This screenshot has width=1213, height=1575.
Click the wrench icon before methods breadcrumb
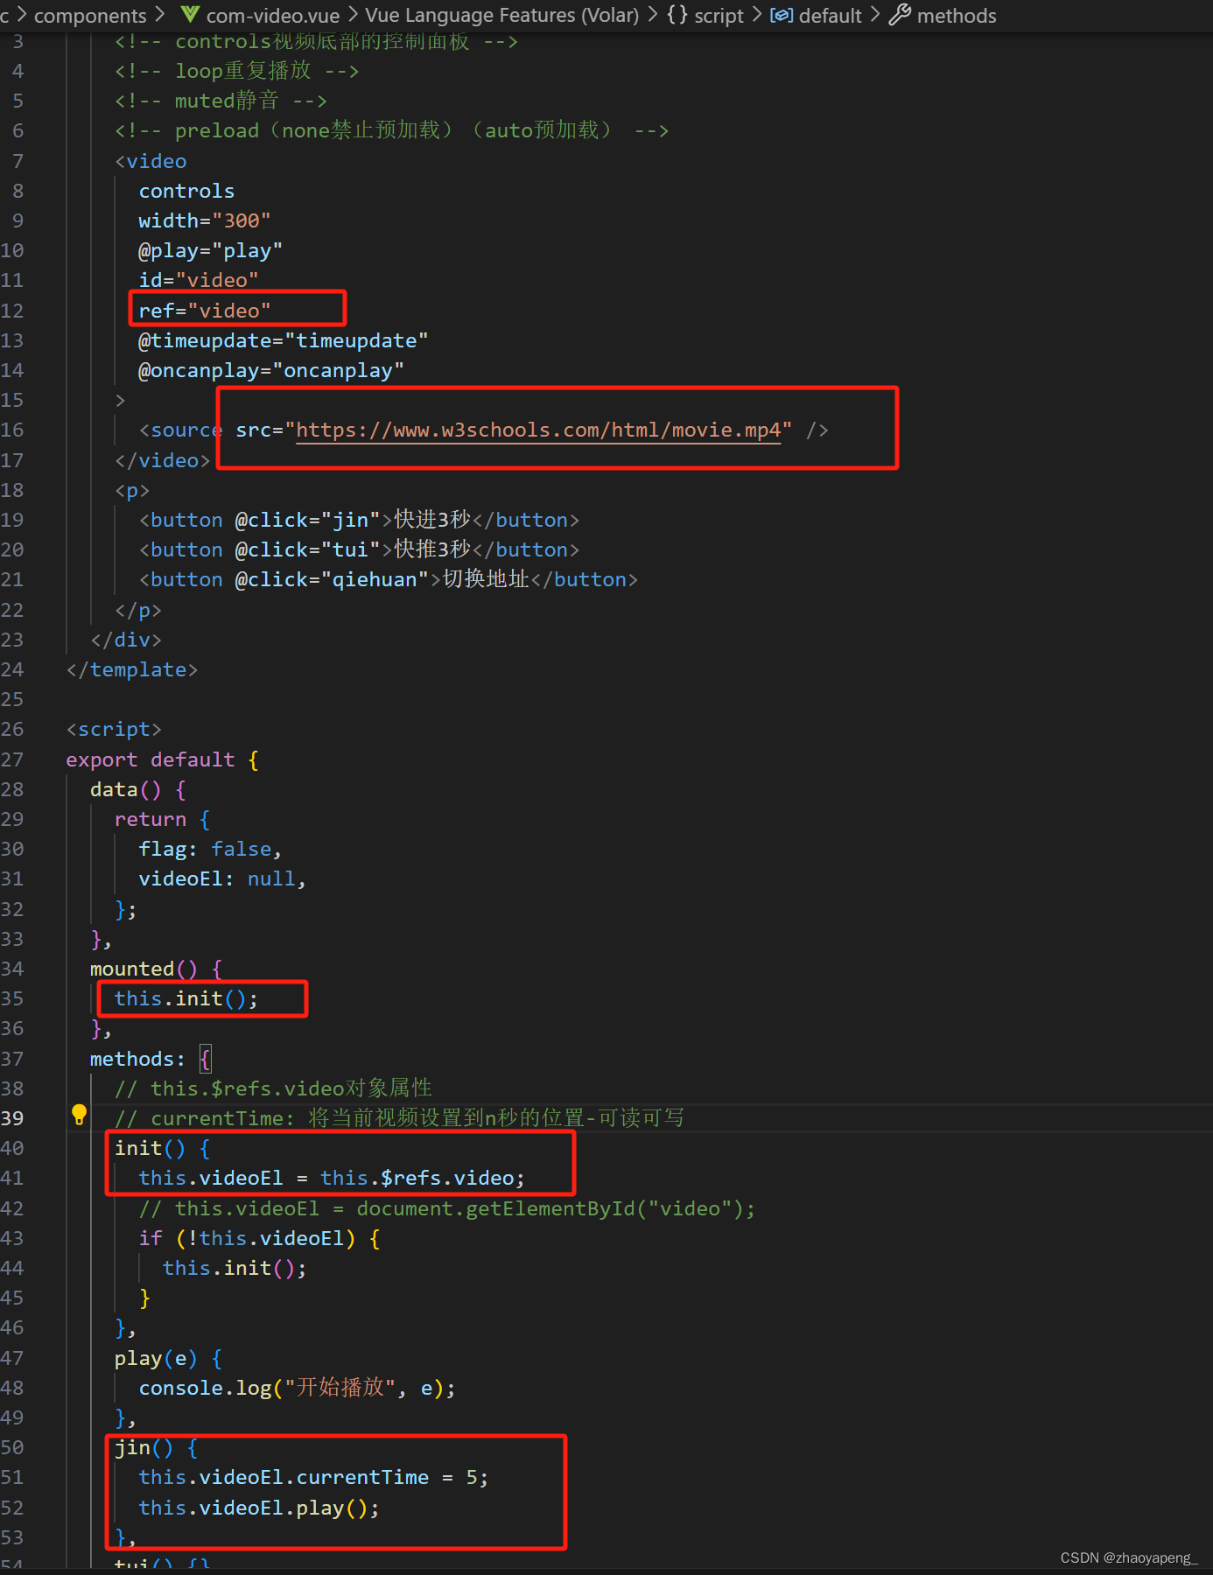coord(900,15)
